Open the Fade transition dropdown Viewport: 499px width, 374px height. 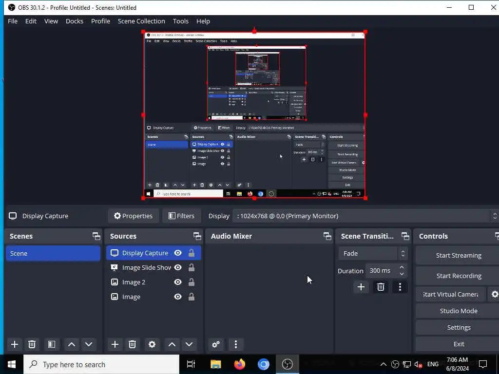pos(373,253)
